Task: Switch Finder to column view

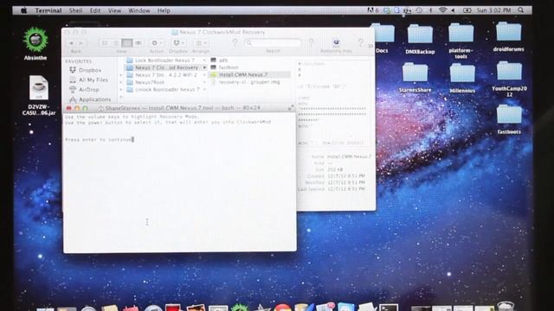Action: [127, 43]
